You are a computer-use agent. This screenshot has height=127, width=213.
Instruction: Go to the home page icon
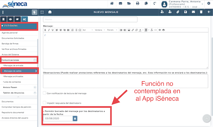[x=112, y=3]
